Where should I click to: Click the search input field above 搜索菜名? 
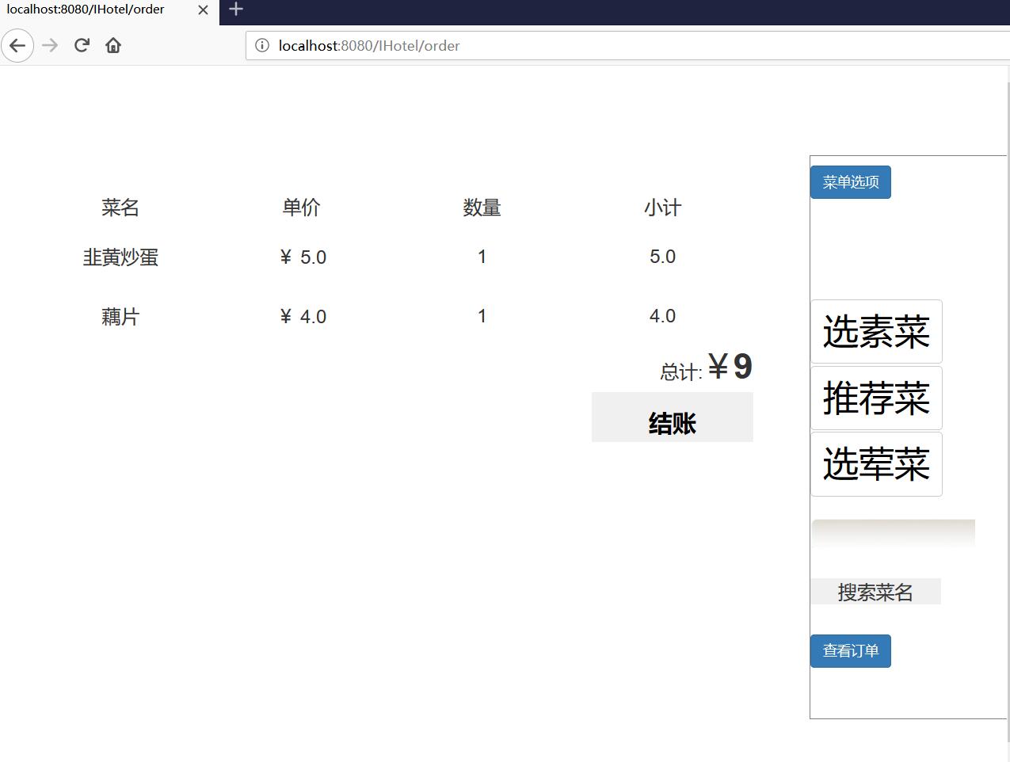tap(892, 532)
